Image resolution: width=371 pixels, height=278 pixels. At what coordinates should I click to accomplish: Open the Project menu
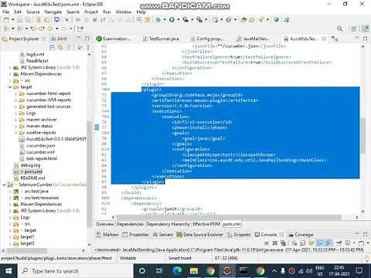[x=91, y=12]
